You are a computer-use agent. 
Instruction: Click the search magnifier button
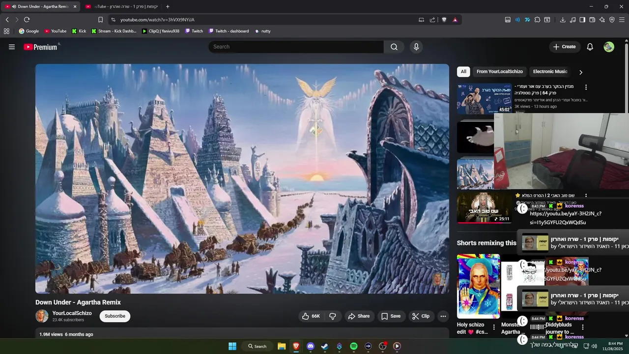pos(394,47)
